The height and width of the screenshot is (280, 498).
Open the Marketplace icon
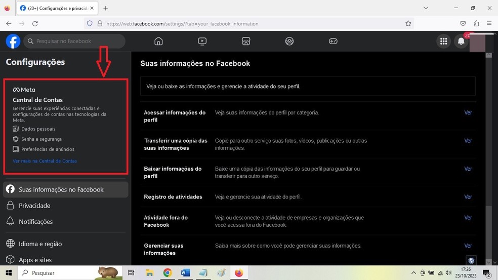[x=246, y=42]
